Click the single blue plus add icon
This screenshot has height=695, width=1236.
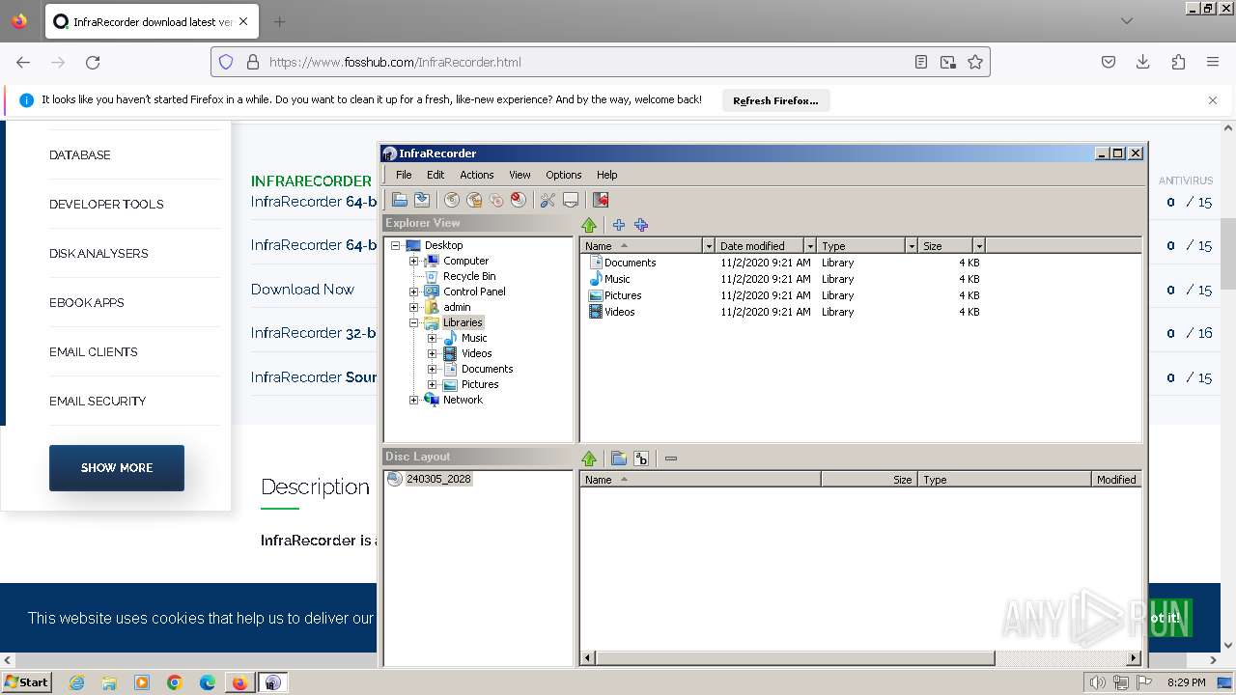pyautogui.click(x=619, y=225)
